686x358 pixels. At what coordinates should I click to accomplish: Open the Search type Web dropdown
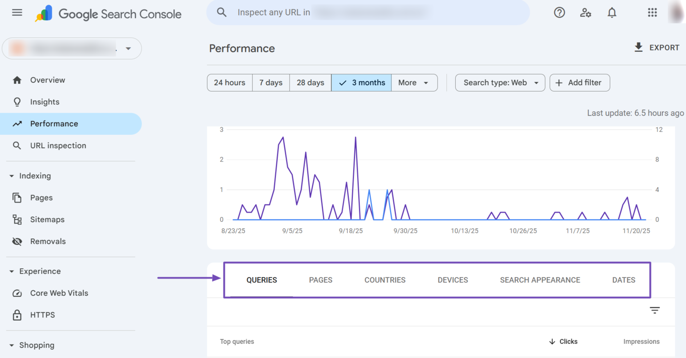[500, 82]
